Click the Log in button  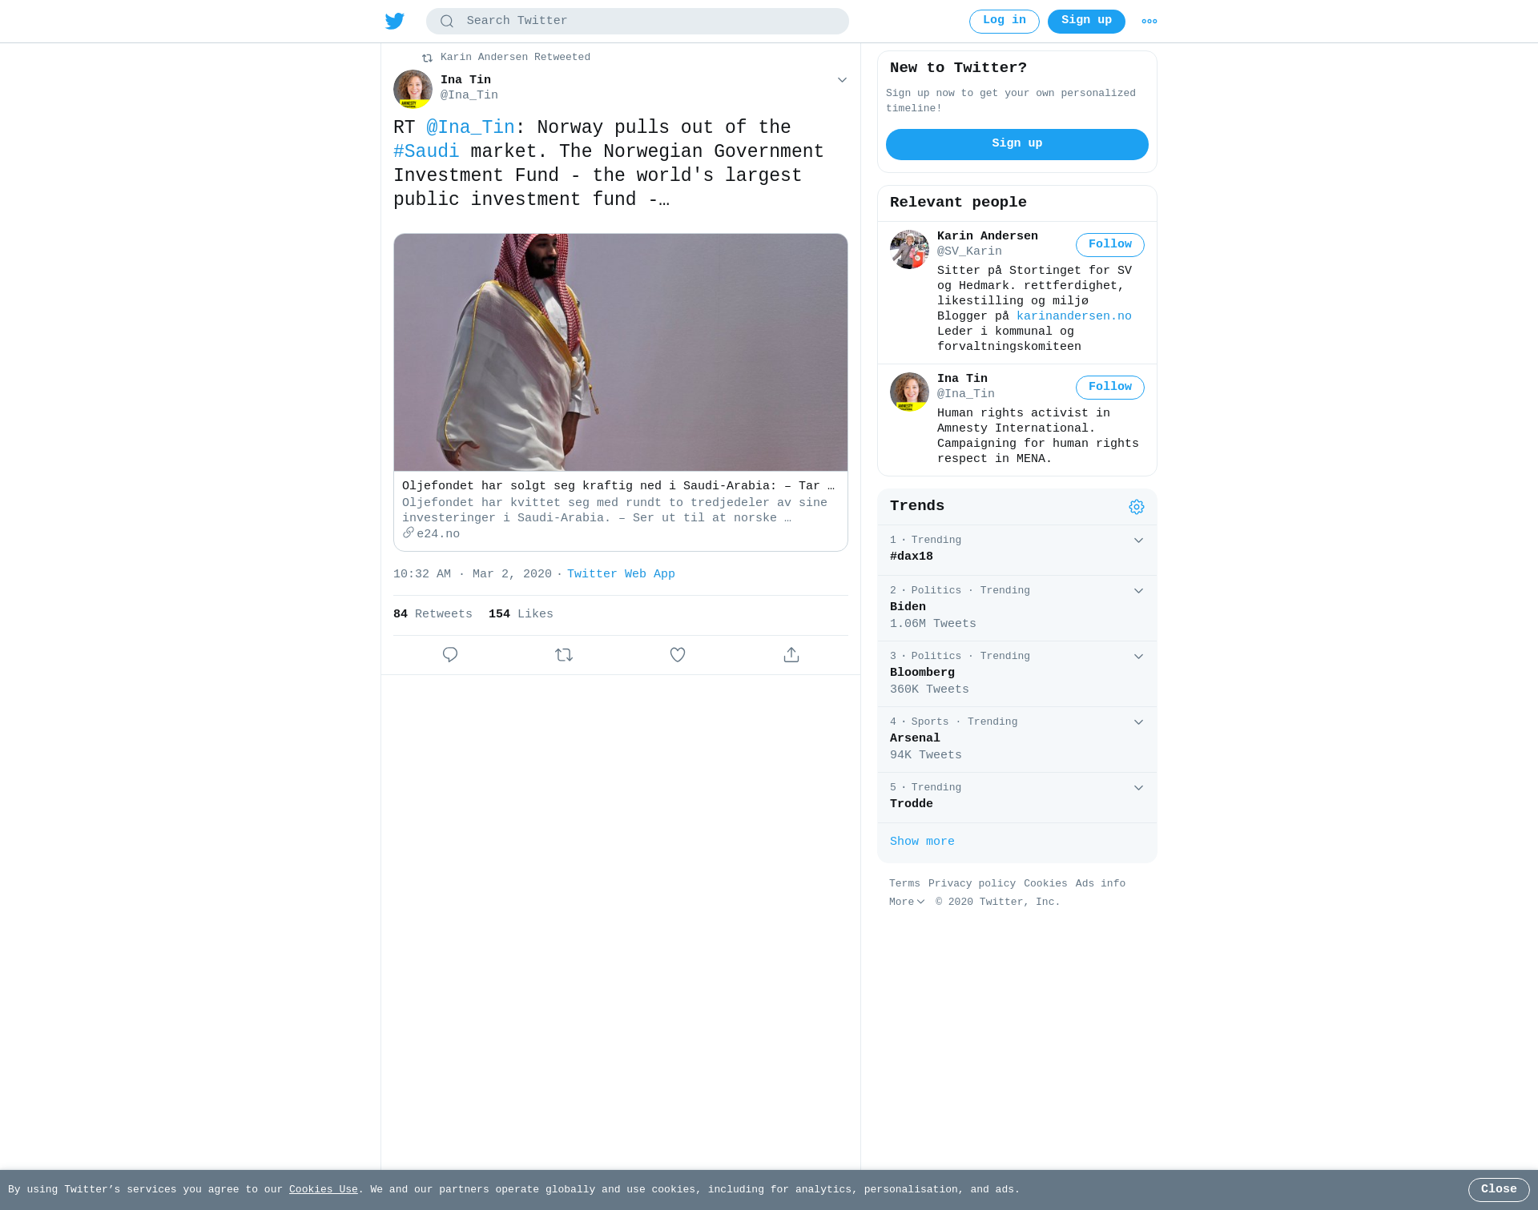(x=1004, y=22)
